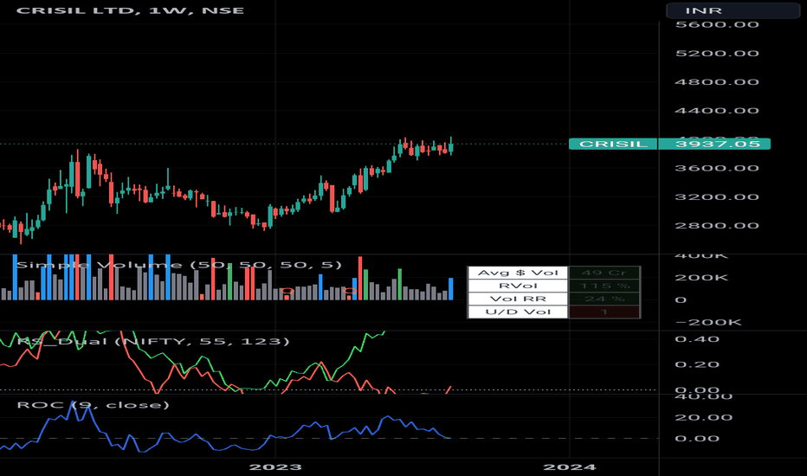Screen dimensions: 807x476
Task: Click the 49 Cr value cell
Action: point(604,273)
